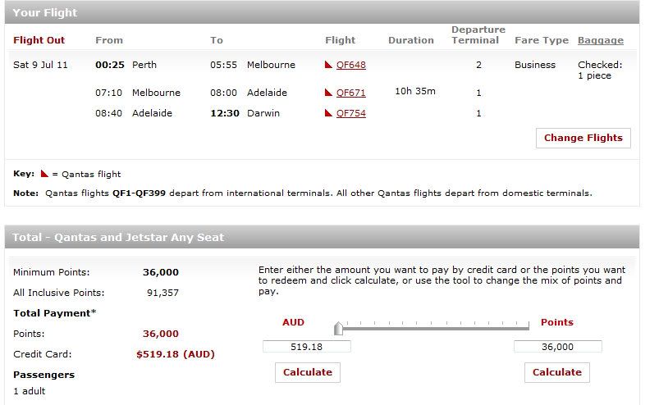Image resolution: width=659 pixels, height=405 pixels.
Task: Open flight QF648 details link
Action: 351,65
